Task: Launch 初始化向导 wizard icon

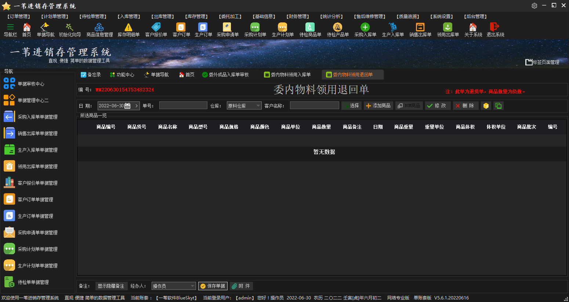Action: (x=70, y=30)
